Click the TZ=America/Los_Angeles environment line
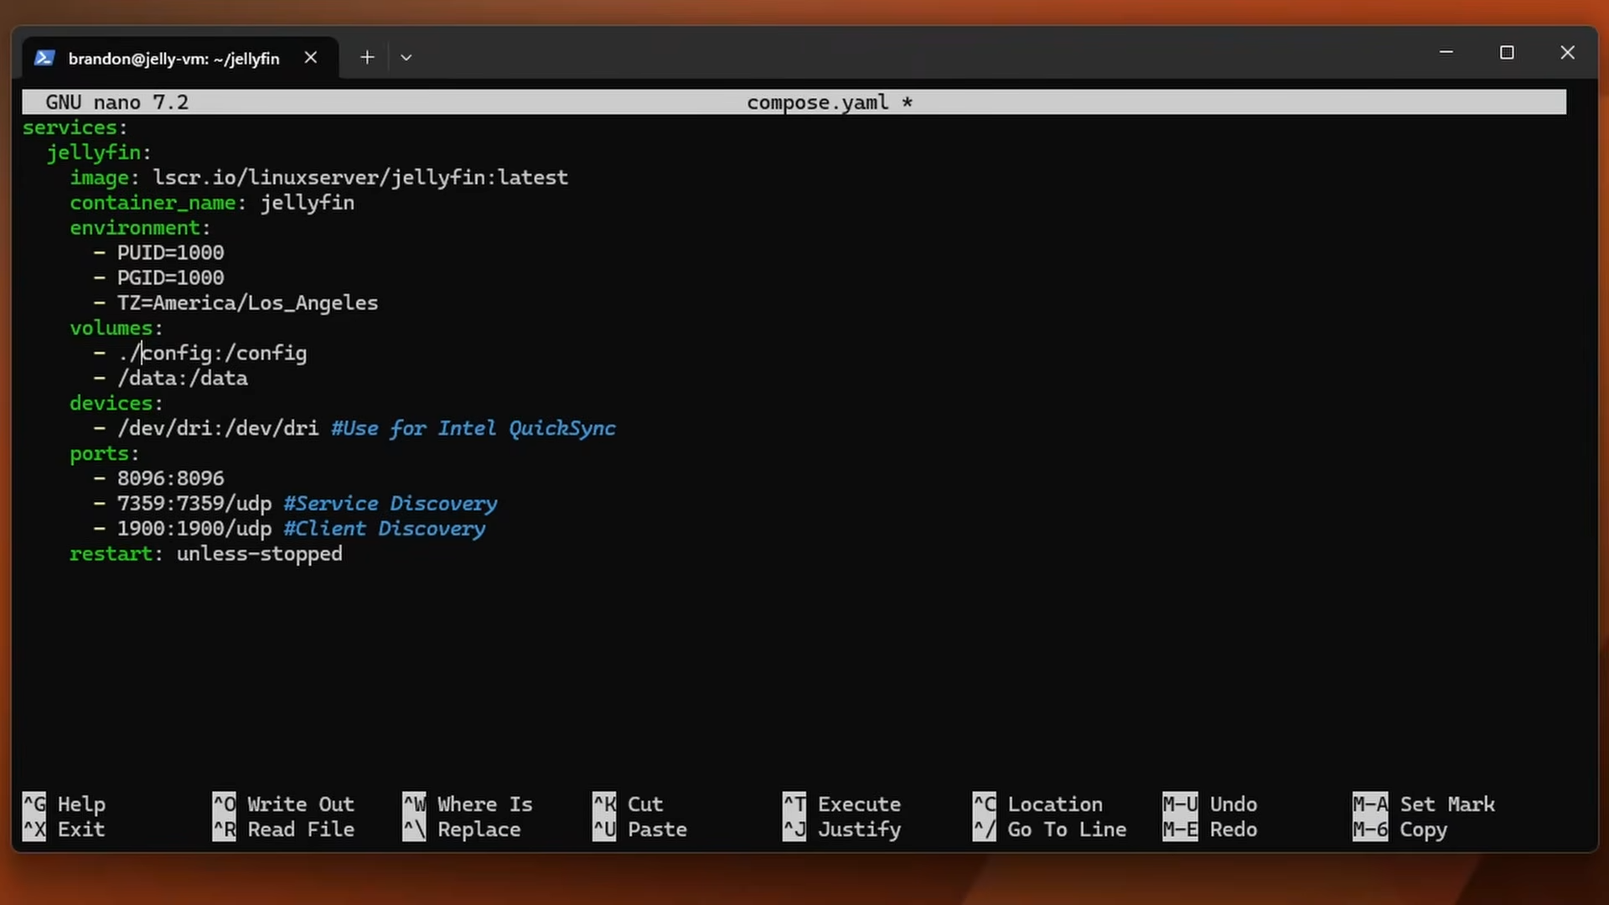 tap(247, 303)
